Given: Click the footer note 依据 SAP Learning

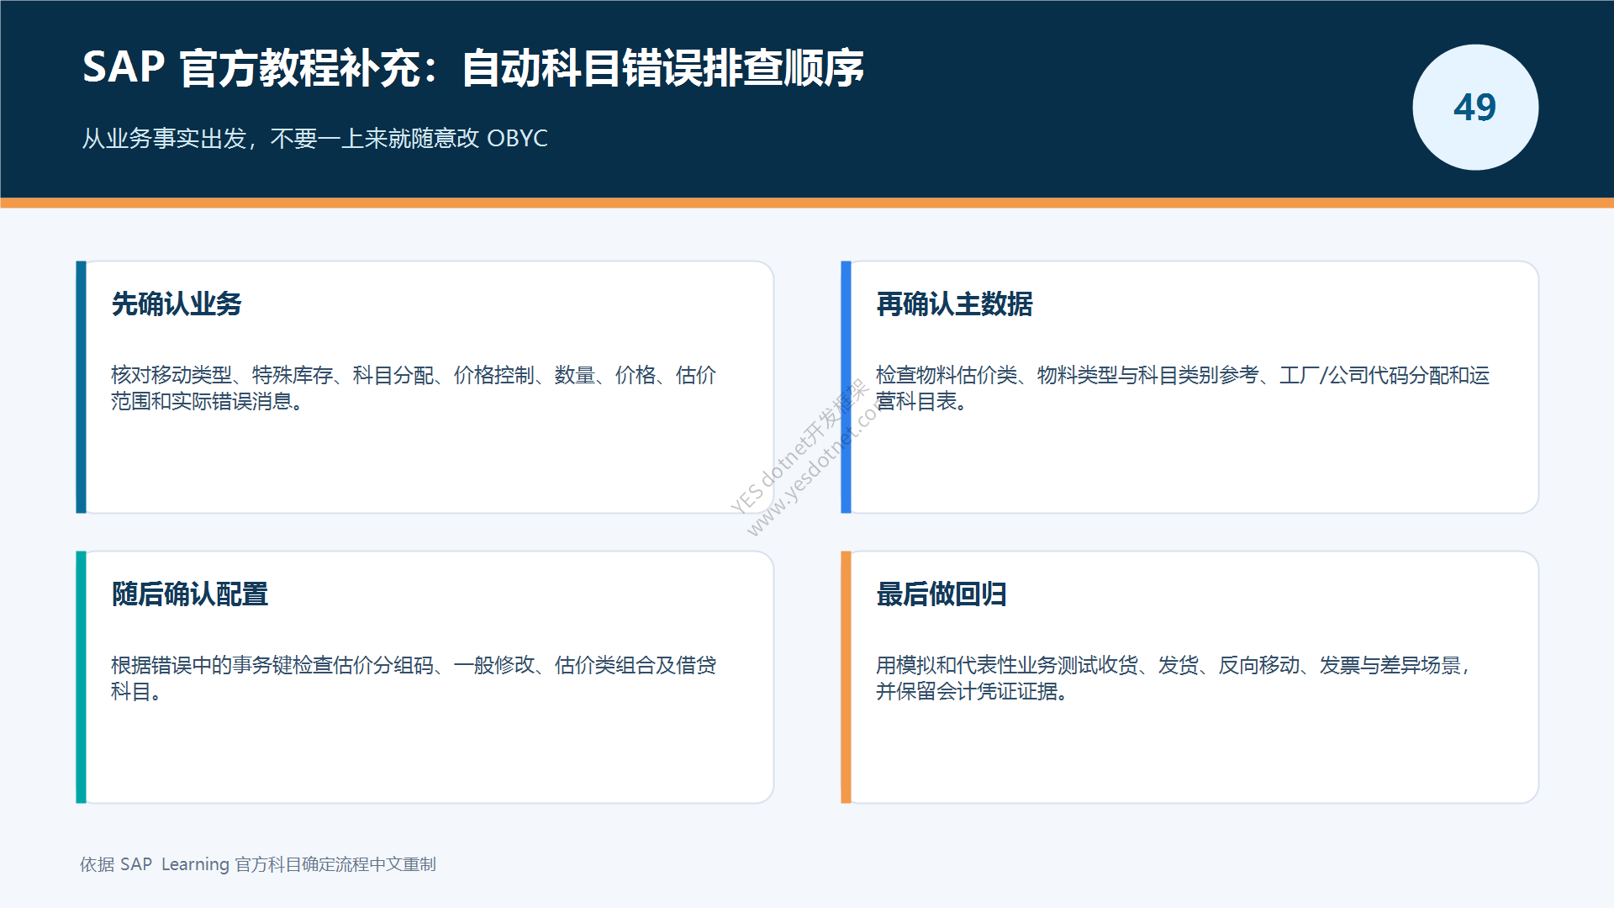Looking at the screenshot, I should [x=258, y=864].
